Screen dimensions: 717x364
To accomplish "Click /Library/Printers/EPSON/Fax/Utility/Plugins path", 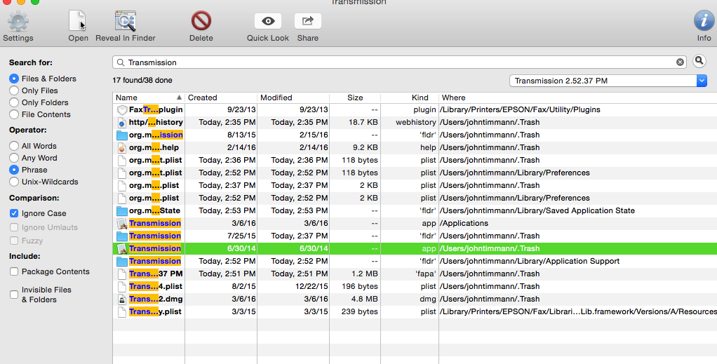I will tap(520, 109).
